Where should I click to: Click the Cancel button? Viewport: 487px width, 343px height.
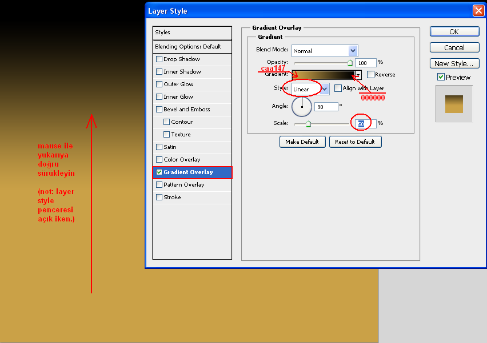pos(454,47)
